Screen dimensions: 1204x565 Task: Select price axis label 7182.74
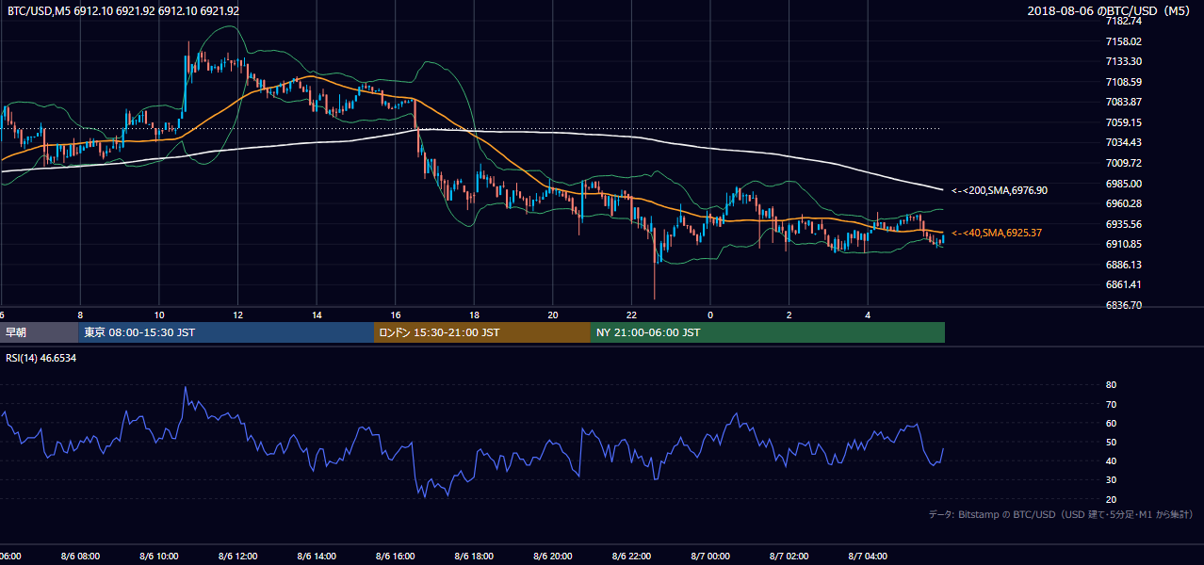tap(1124, 21)
